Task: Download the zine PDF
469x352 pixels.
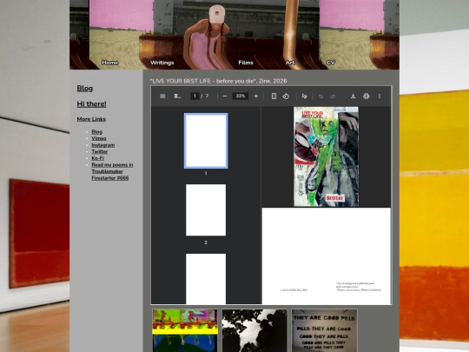Action: tap(353, 96)
